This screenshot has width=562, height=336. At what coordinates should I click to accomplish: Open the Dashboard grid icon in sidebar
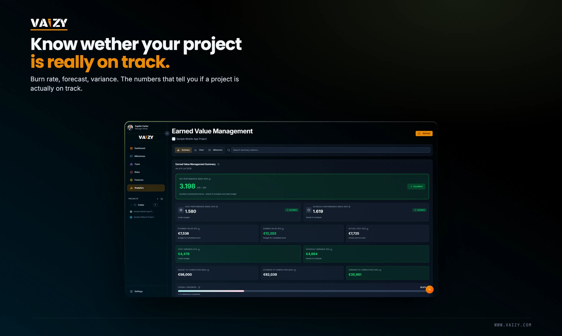click(131, 148)
